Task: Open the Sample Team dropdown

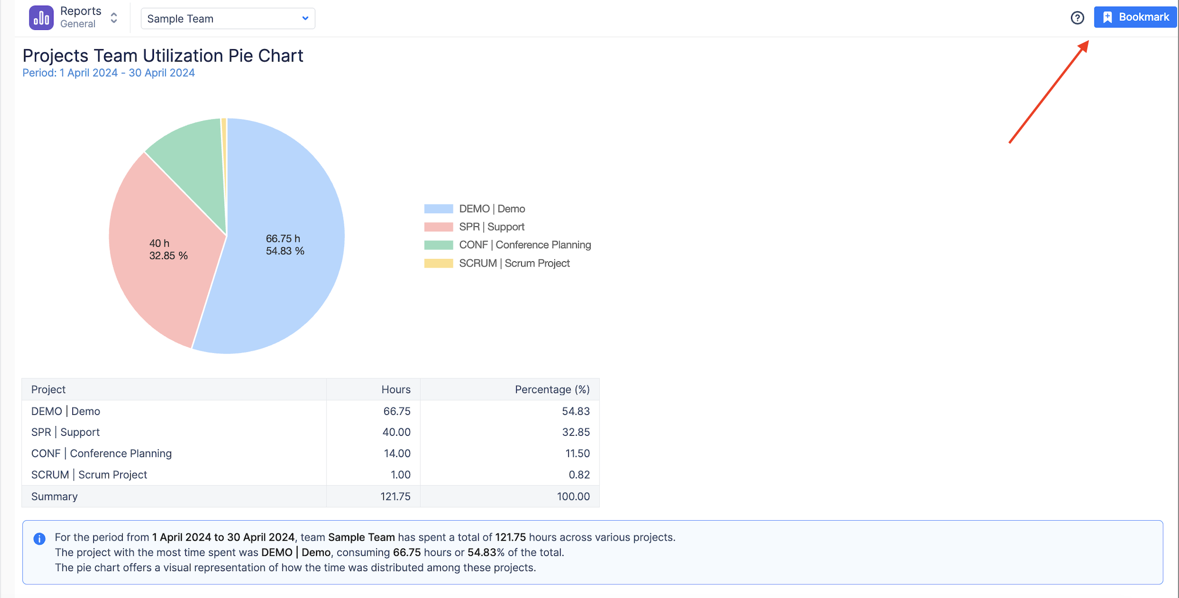Action: tap(228, 19)
